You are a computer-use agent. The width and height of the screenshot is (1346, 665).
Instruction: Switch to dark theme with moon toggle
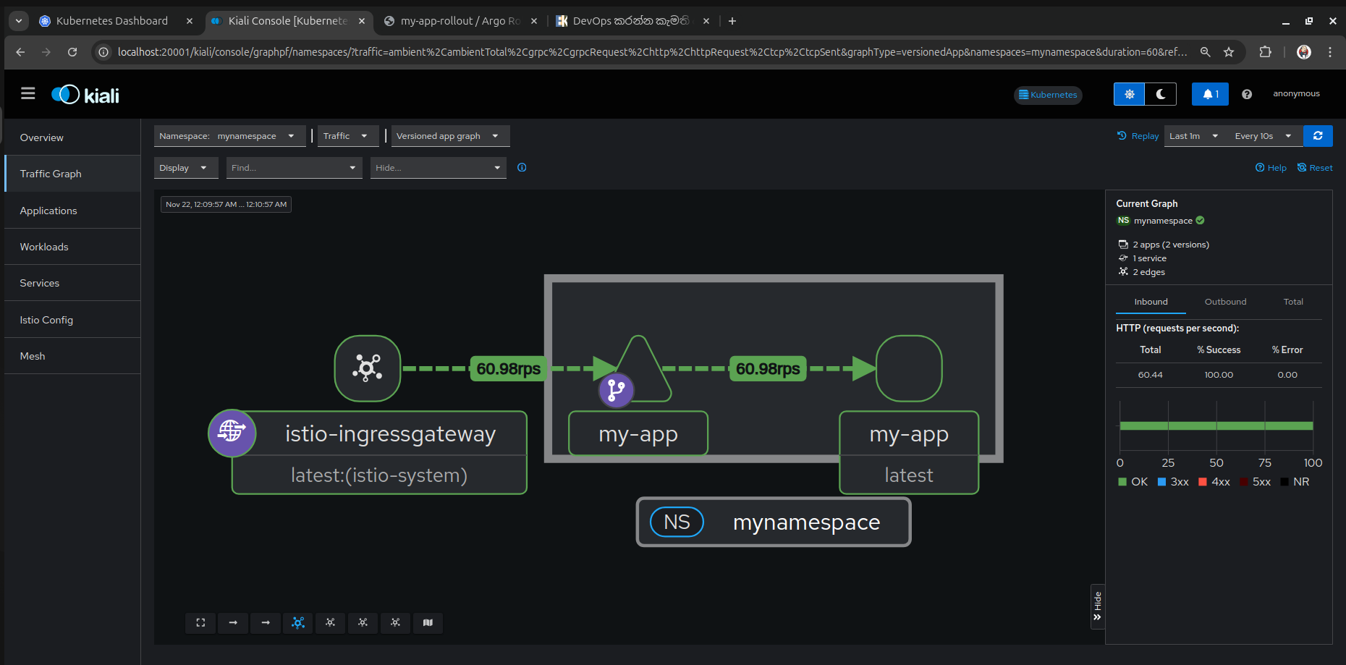coord(1161,94)
